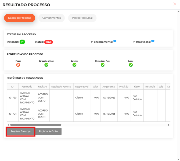
Task: Sort by the Resultado Recurso column header
Action: coord(61,87)
